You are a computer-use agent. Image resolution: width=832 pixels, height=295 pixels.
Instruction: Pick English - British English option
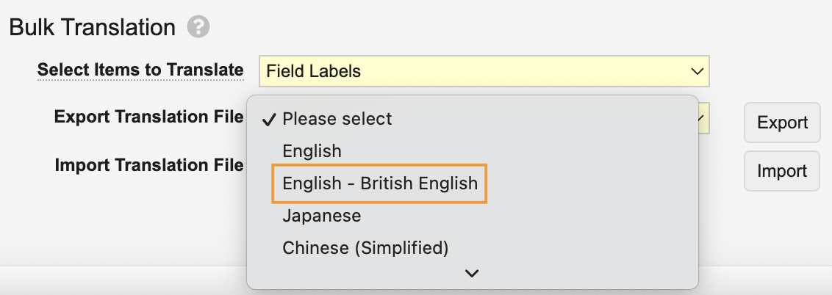tap(380, 183)
